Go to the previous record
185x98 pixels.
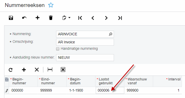93,18
